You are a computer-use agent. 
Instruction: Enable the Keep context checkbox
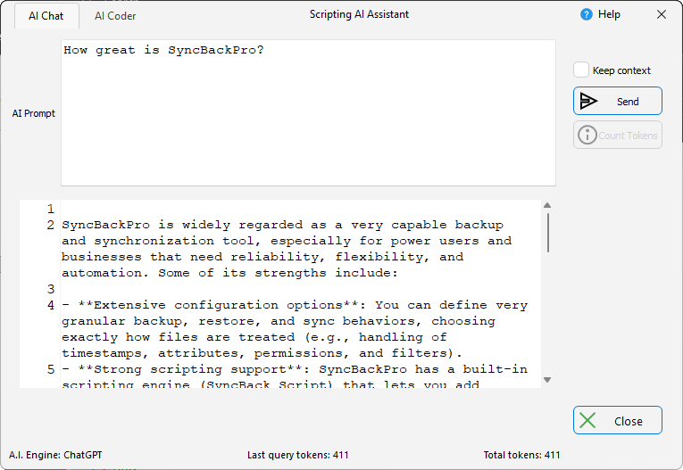[581, 70]
